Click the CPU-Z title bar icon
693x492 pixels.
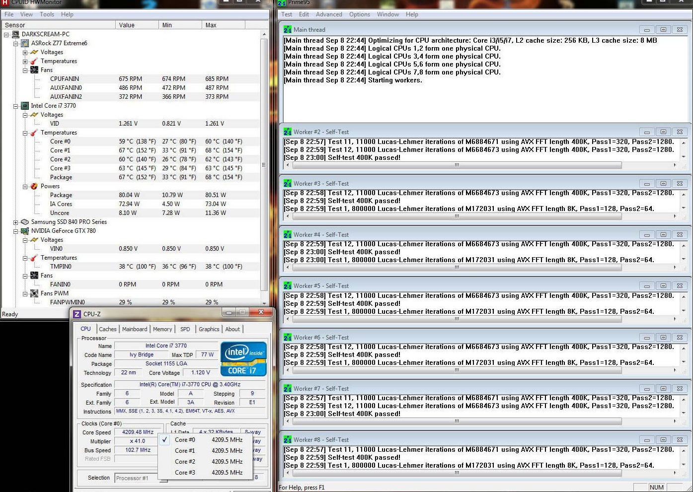coord(77,314)
